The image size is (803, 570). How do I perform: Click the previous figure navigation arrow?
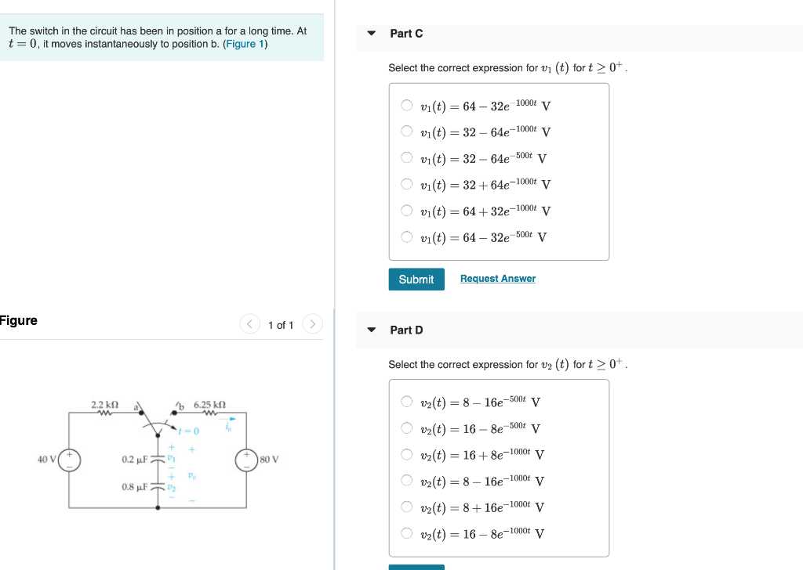click(x=249, y=323)
